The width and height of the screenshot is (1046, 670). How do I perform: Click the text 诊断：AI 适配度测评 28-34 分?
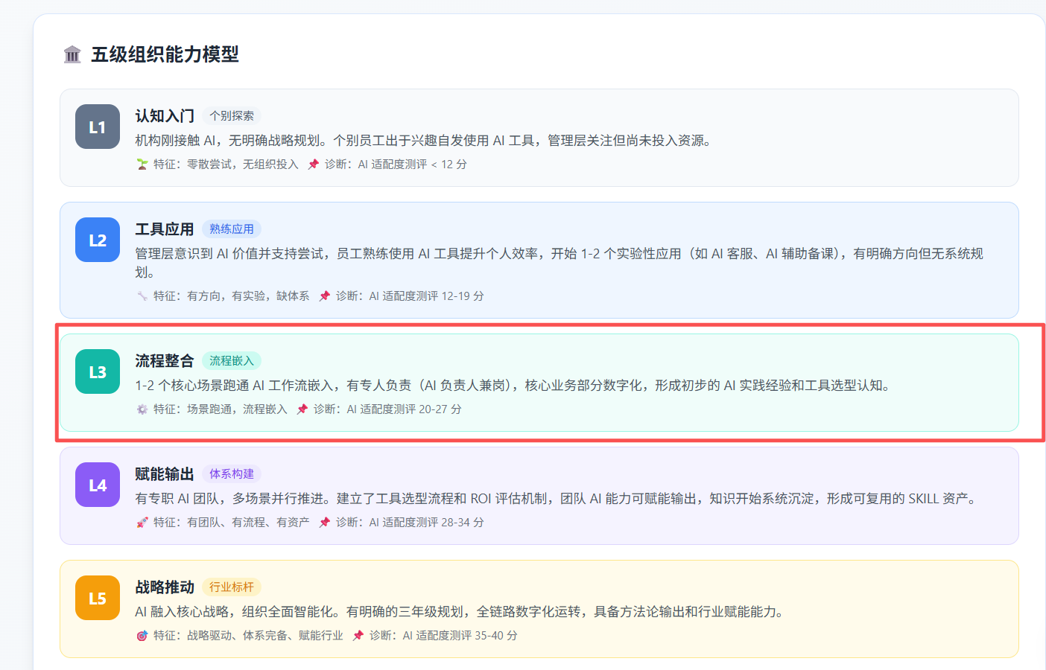[410, 522]
